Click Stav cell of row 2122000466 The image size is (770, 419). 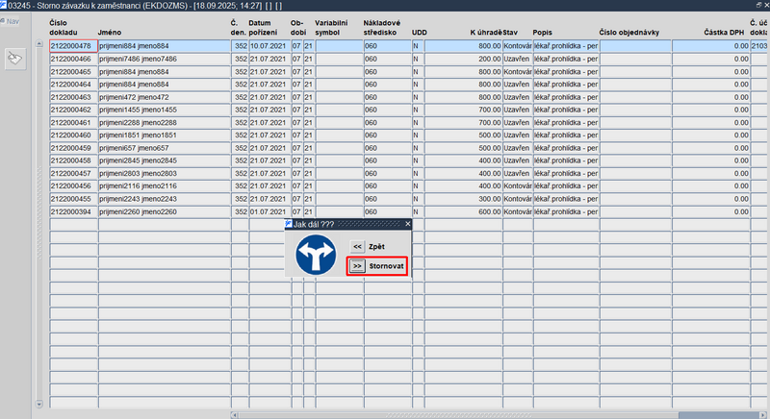[x=518, y=59]
